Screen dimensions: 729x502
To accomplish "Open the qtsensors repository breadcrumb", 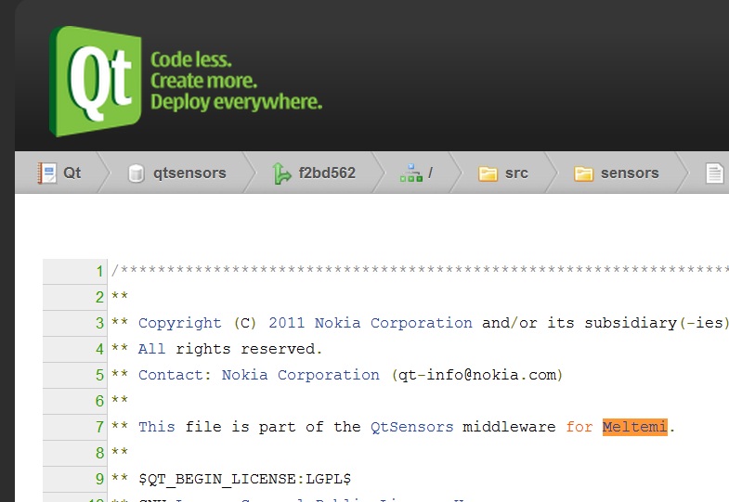I will tap(189, 174).
